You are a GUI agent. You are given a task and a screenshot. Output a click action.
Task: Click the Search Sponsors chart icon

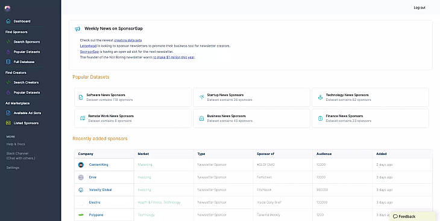[8, 41]
